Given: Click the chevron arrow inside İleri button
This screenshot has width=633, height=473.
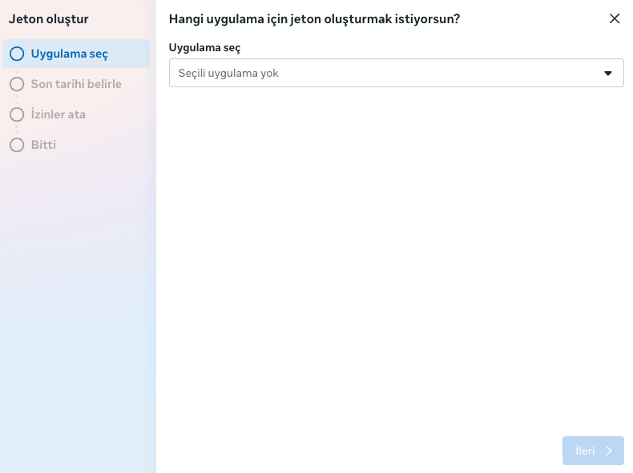Looking at the screenshot, I should [609, 451].
